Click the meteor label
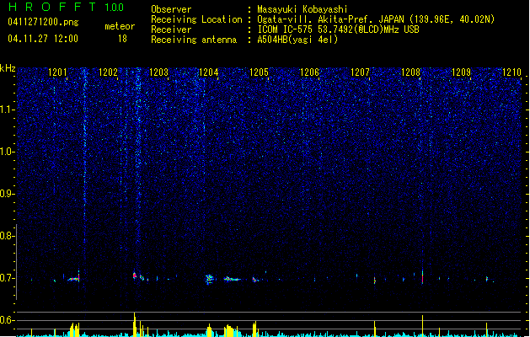 [120, 26]
